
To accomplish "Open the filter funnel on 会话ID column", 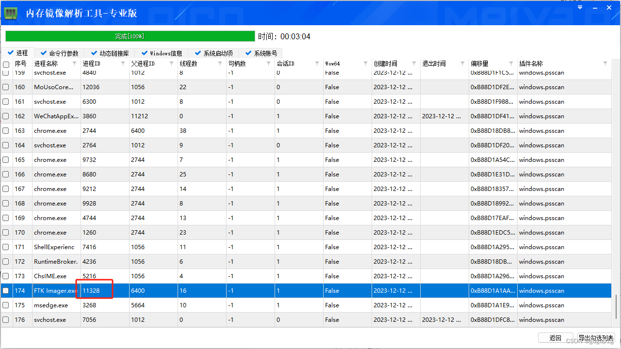I will click(317, 64).
